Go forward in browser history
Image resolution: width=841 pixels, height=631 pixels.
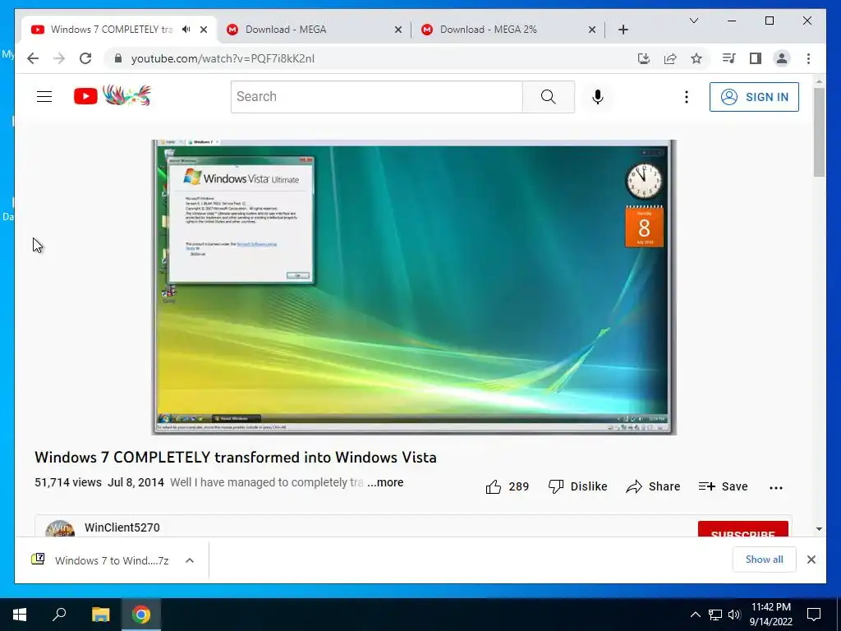click(59, 58)
